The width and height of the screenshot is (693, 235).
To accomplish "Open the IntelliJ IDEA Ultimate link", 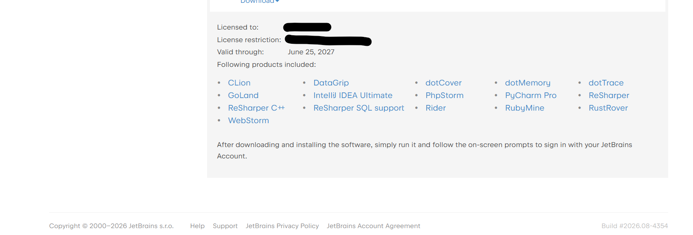I will click(353, 95).
